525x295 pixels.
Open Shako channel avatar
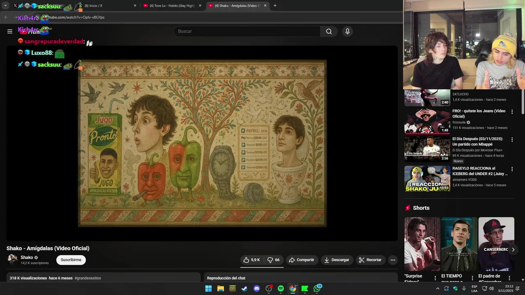[13, 260]
